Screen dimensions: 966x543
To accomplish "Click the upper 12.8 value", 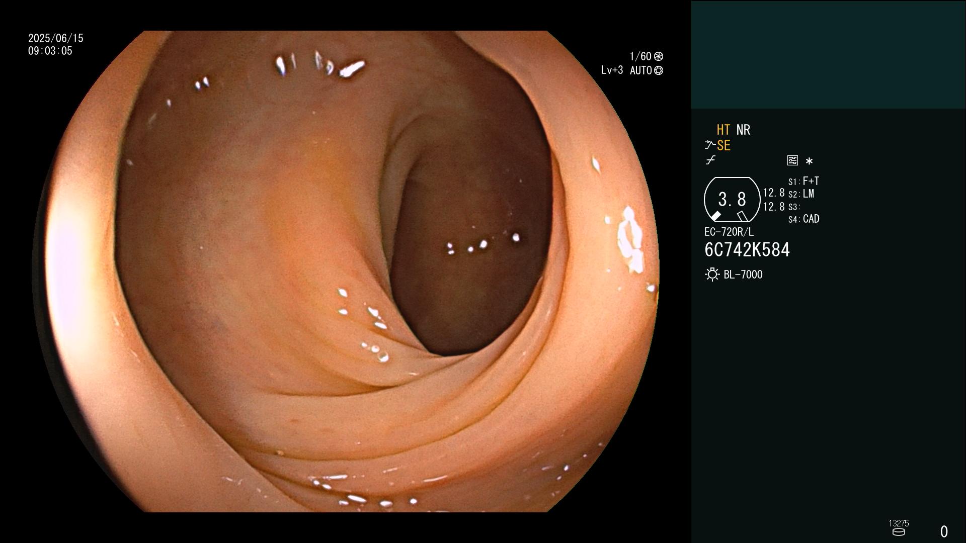I will tap(774, 193).
